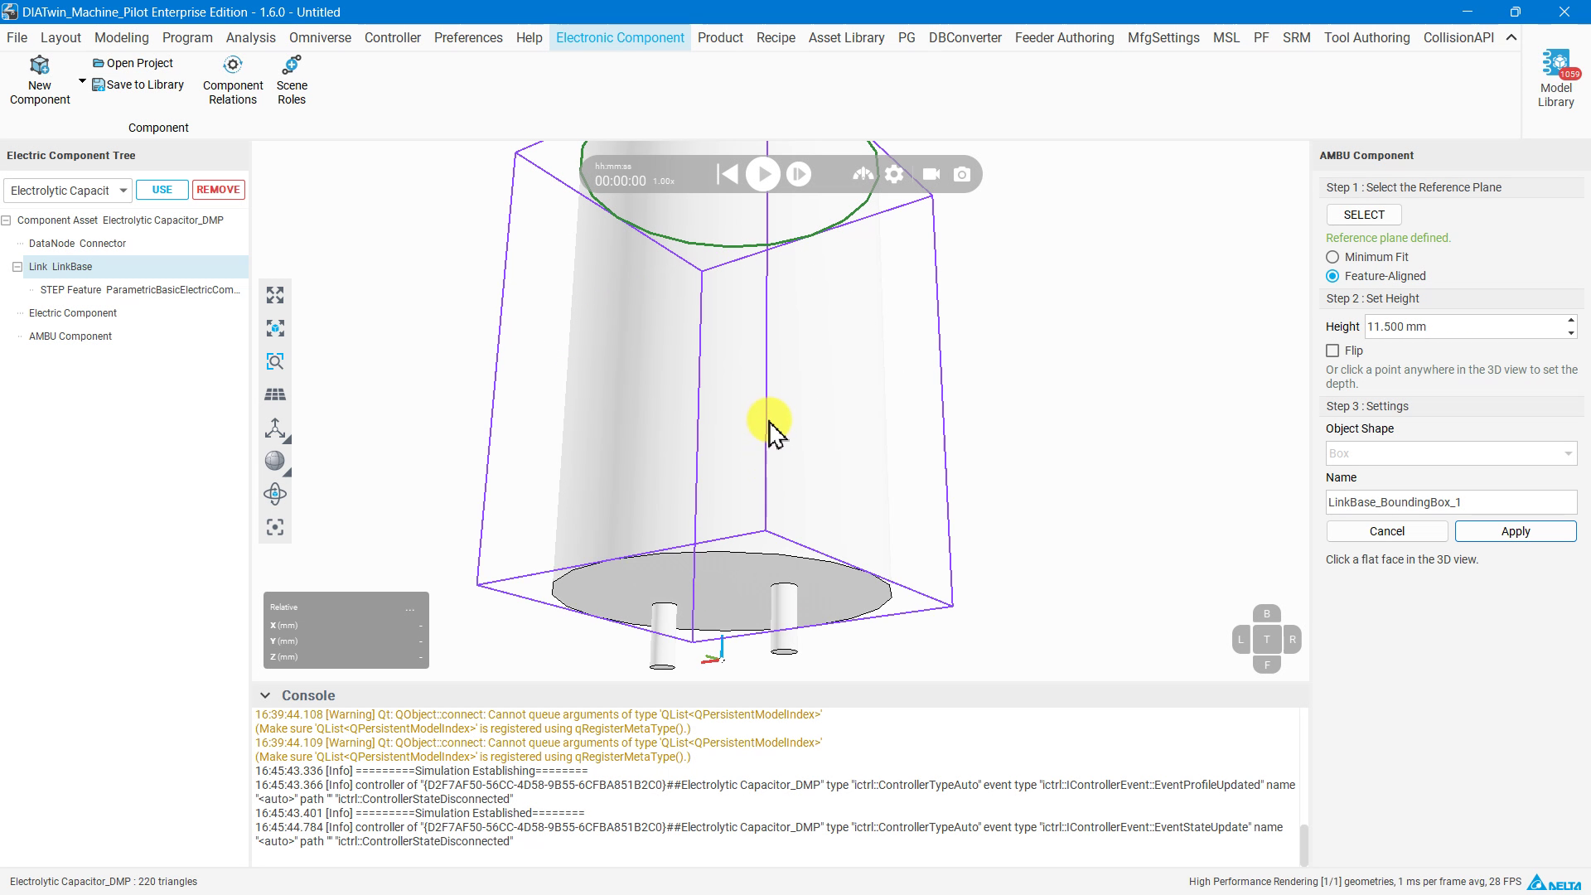The height and width of the screenshot is (895, 1591).
Task: Click the Top view cube face
Action: (x=1266, y=639)
